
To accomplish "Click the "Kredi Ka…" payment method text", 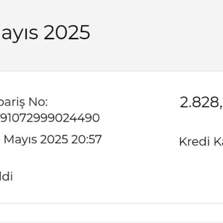I will coord(201,142).
